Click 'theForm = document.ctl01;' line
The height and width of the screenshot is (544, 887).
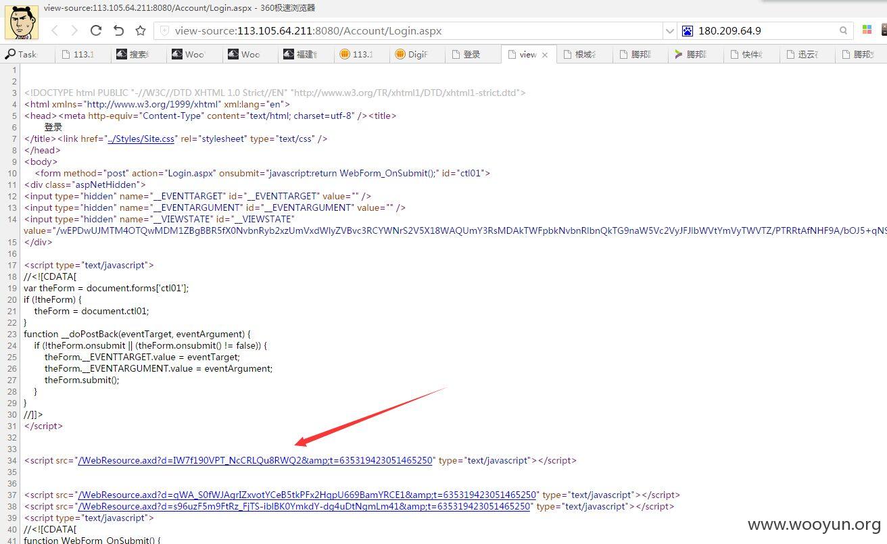(x=91, y=311)
